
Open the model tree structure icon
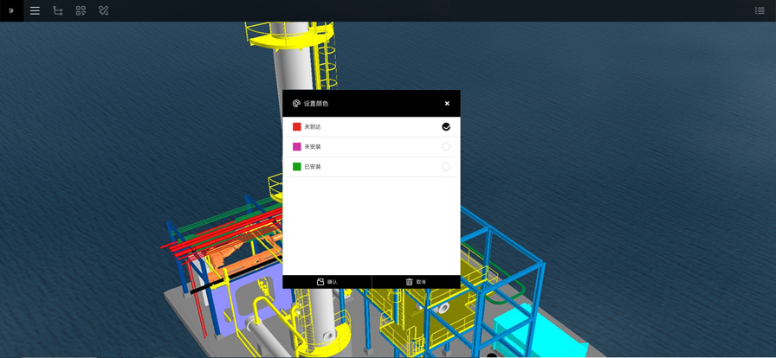point(58,11)
